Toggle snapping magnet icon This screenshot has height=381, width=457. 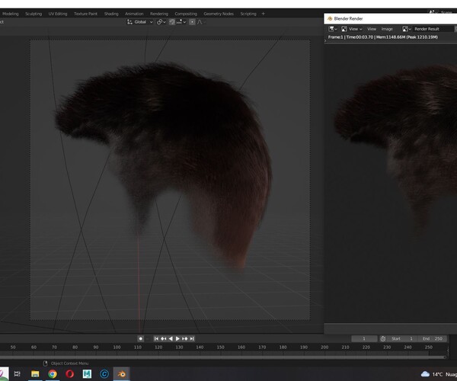point(172,22)
